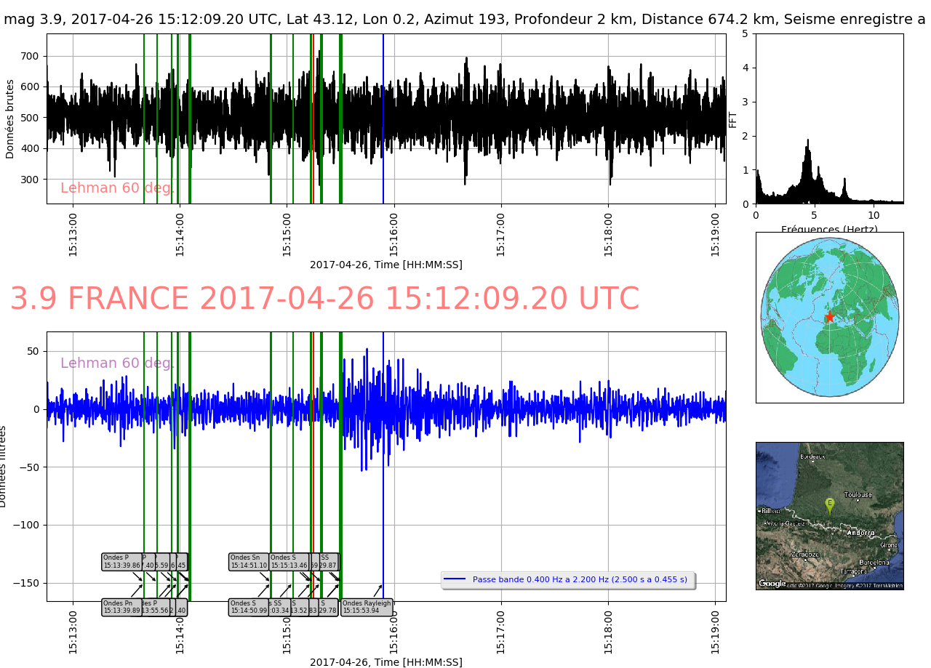Click the Barcelona label on satellite map
The width and height of the screenshot is (931, 668).
coord(874,562)
